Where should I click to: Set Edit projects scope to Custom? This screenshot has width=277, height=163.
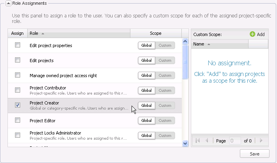tap(165, 61)
